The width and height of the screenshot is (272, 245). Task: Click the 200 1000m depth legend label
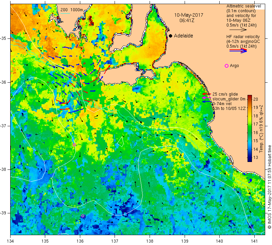point(72,10)
